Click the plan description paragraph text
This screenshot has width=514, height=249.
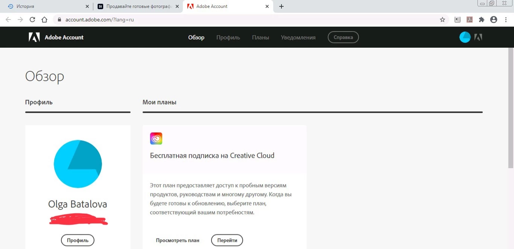click(221, 199)
